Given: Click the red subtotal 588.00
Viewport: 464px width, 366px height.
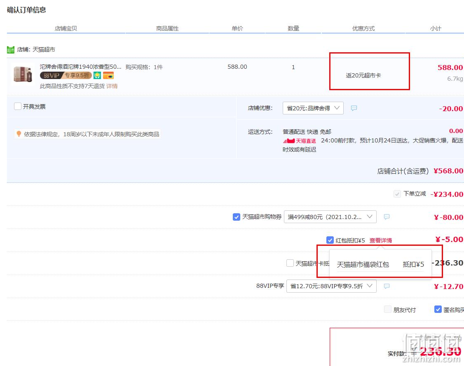Looking at the screenshot, I should (450, 68).
